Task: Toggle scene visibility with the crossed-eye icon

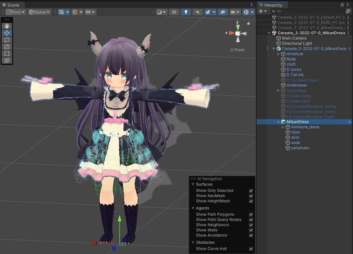Action: click(x=223, y=12)
